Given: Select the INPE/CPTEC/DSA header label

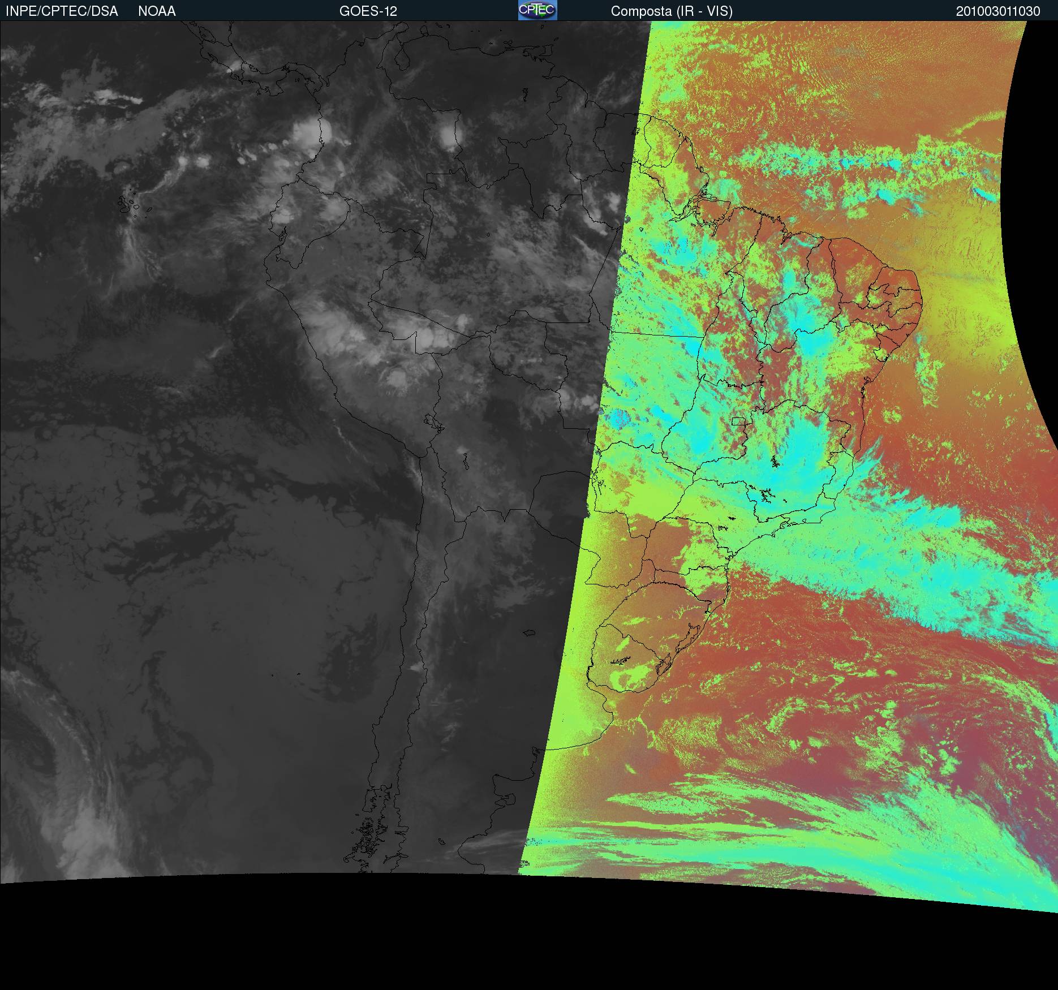Looking at the screenshot, I should pyautogui.click(x=62, y=11).
